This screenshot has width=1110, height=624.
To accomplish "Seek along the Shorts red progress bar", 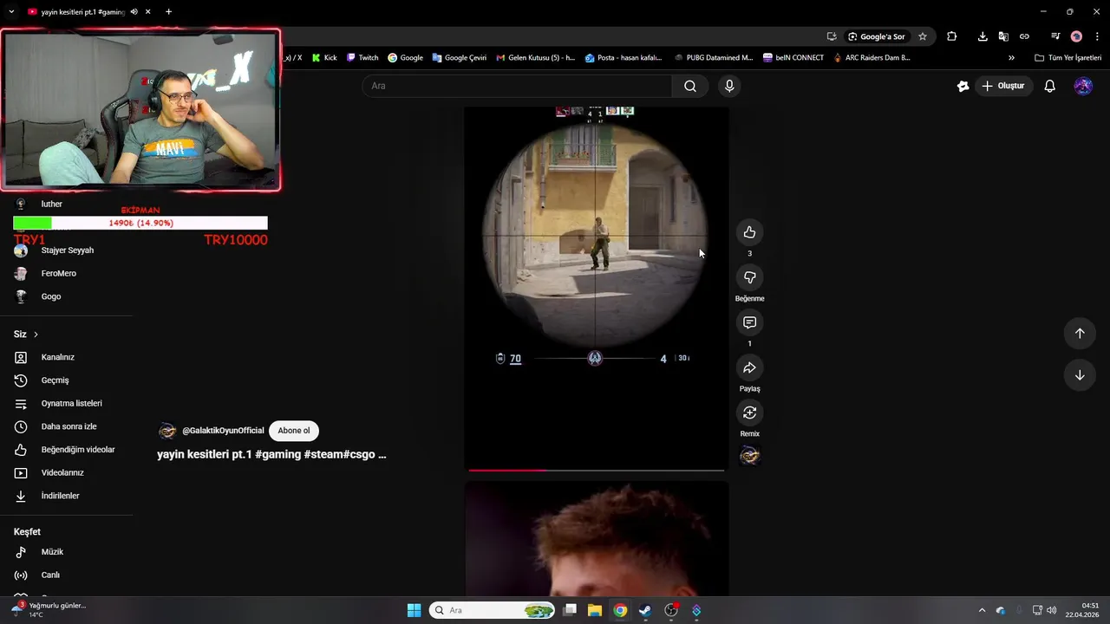I will (x=596, y=471).
